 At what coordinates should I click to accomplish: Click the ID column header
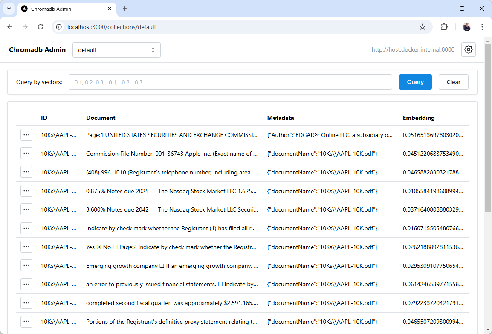(x=44, y=118)
